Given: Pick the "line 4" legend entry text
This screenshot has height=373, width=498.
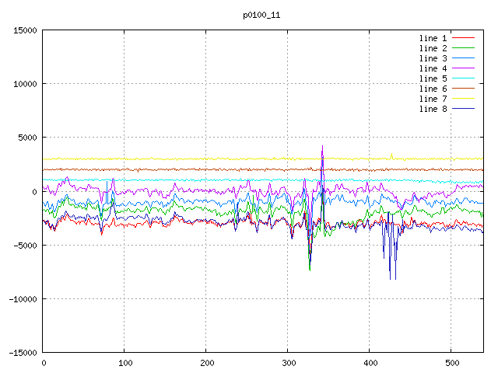Looking at the screenshot, I should point(433,68).
